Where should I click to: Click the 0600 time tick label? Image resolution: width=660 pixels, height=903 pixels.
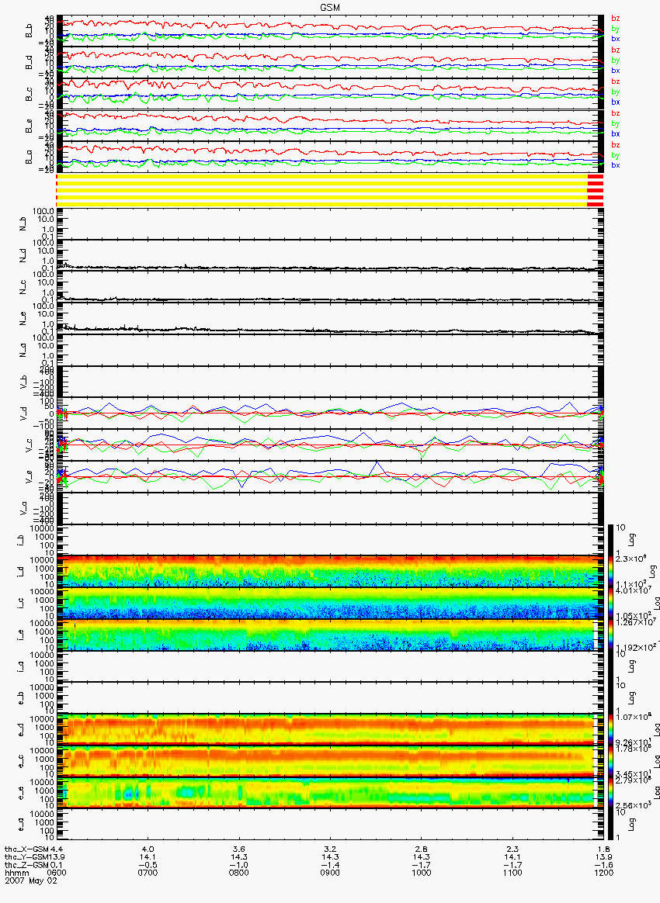57,873
